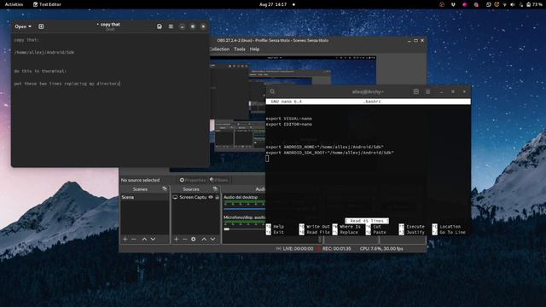This screenshot has width=546, height=307.
Task: Click the export VISUAL=nano line in terminal
Action: pyautogui.click(x=289, y=119)
